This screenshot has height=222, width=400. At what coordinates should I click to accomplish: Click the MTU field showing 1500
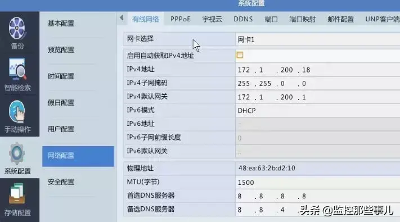click(318, 182)
